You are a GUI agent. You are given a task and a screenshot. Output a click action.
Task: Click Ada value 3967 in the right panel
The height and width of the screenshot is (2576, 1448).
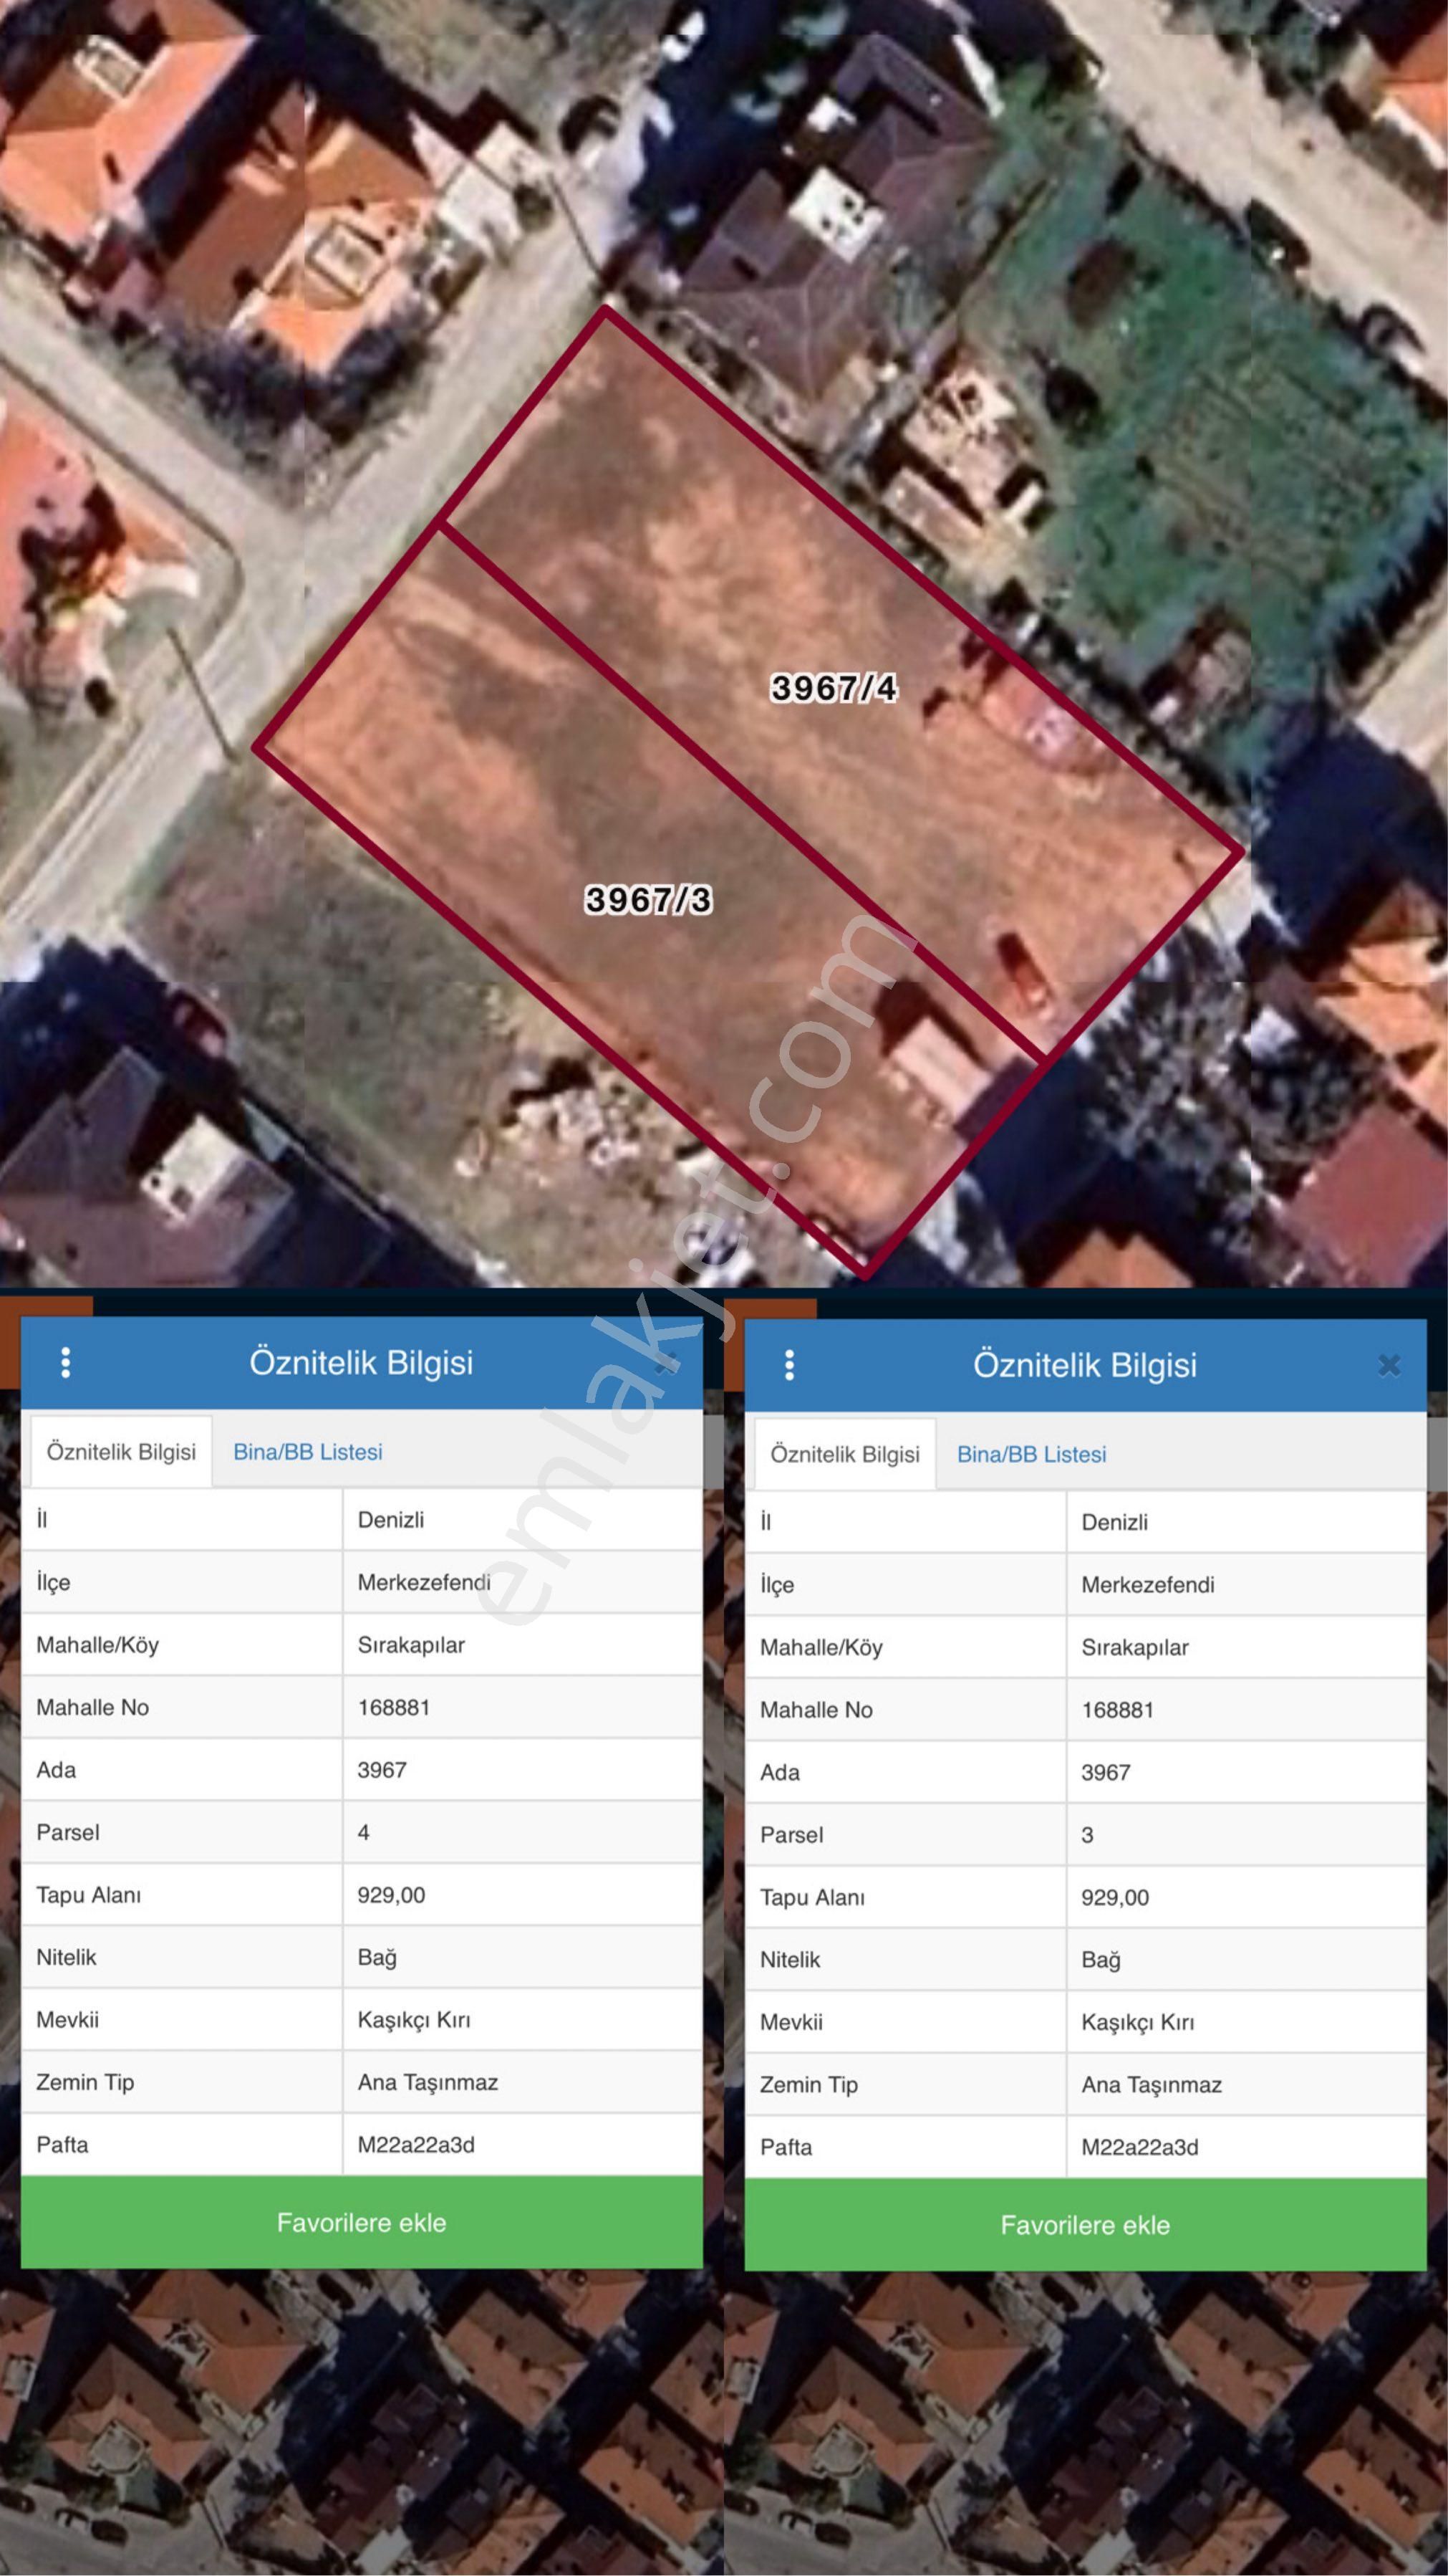[x=1105, y=1773]
